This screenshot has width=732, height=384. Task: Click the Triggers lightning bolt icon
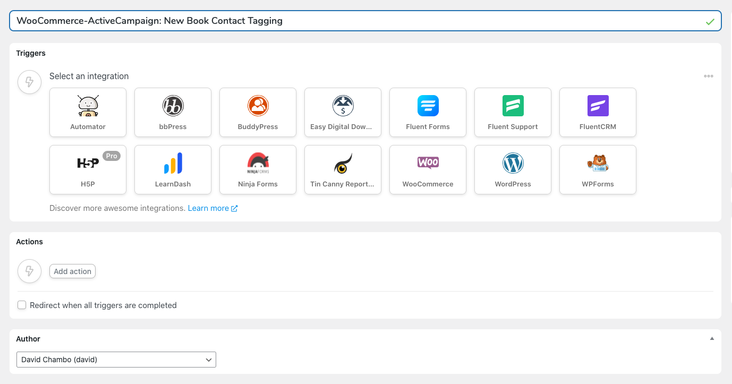[30, 82]
